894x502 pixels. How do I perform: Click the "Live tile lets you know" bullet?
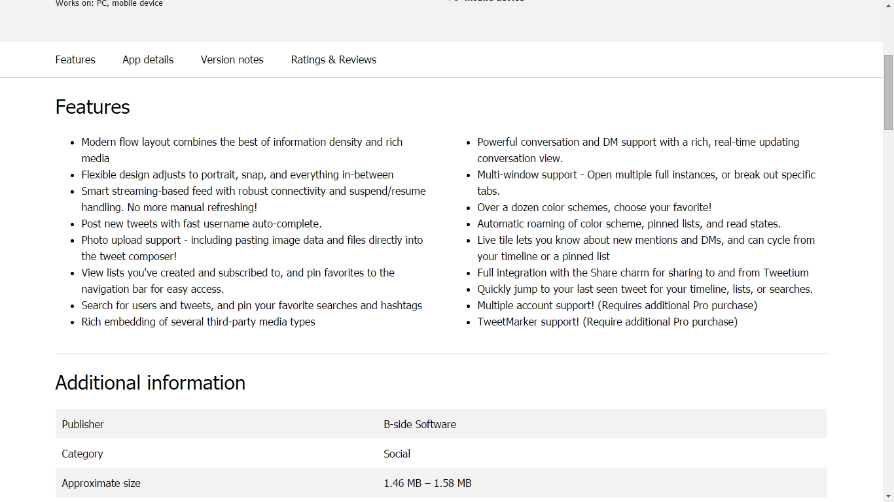click(646, 248)
